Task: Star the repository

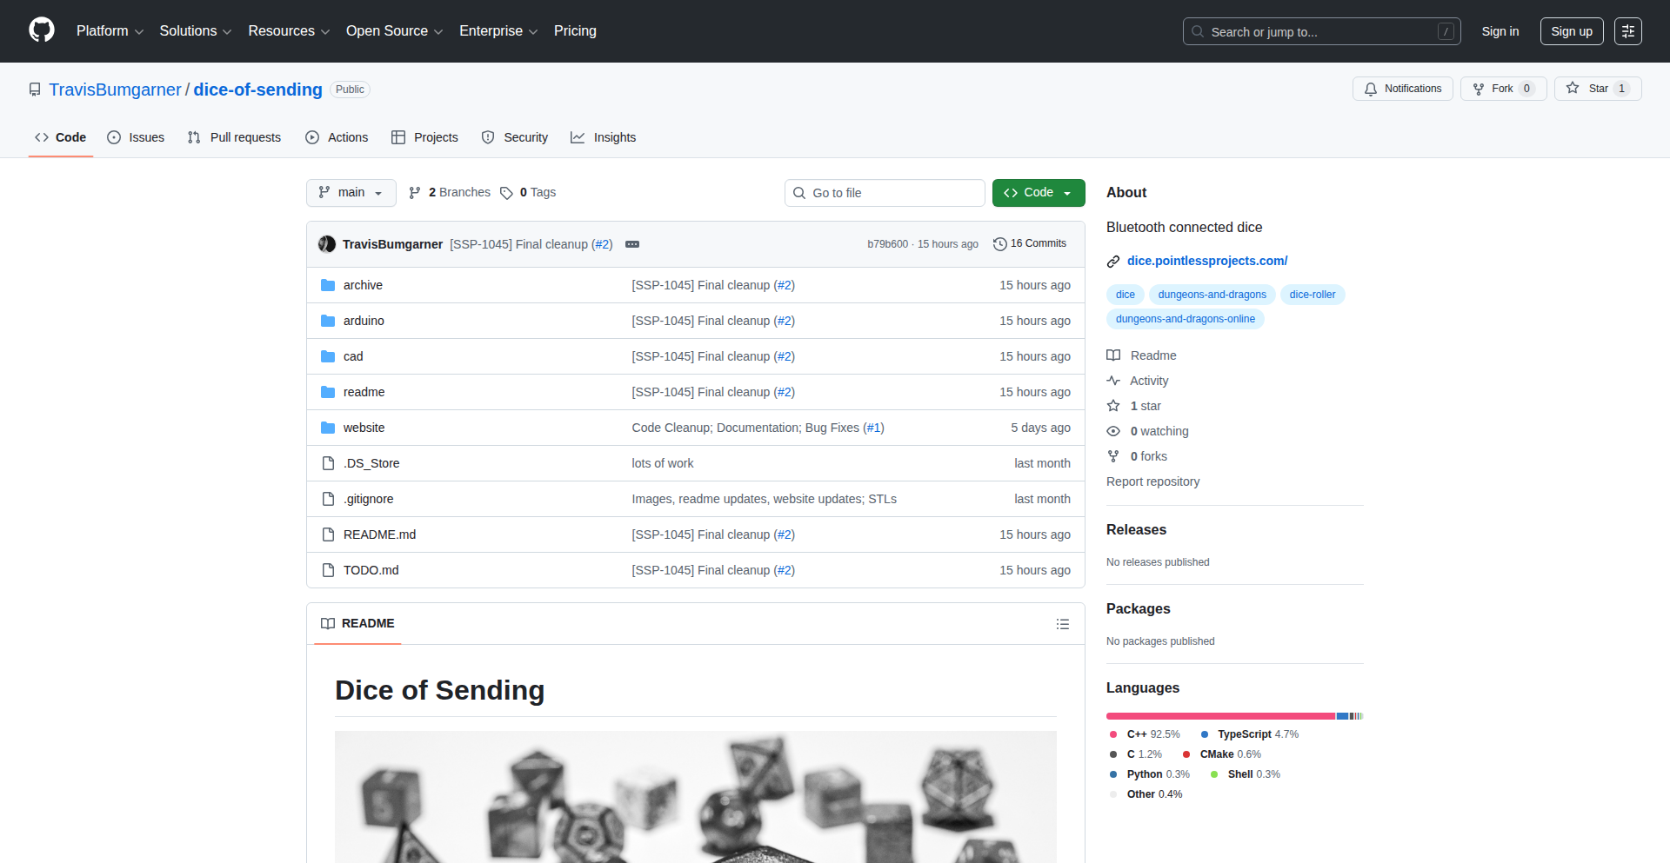Action: point(1598,89)
